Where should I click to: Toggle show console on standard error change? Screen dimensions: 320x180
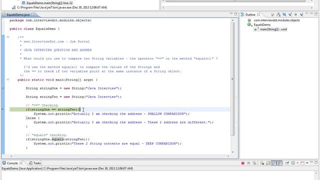tap(279, 163)
